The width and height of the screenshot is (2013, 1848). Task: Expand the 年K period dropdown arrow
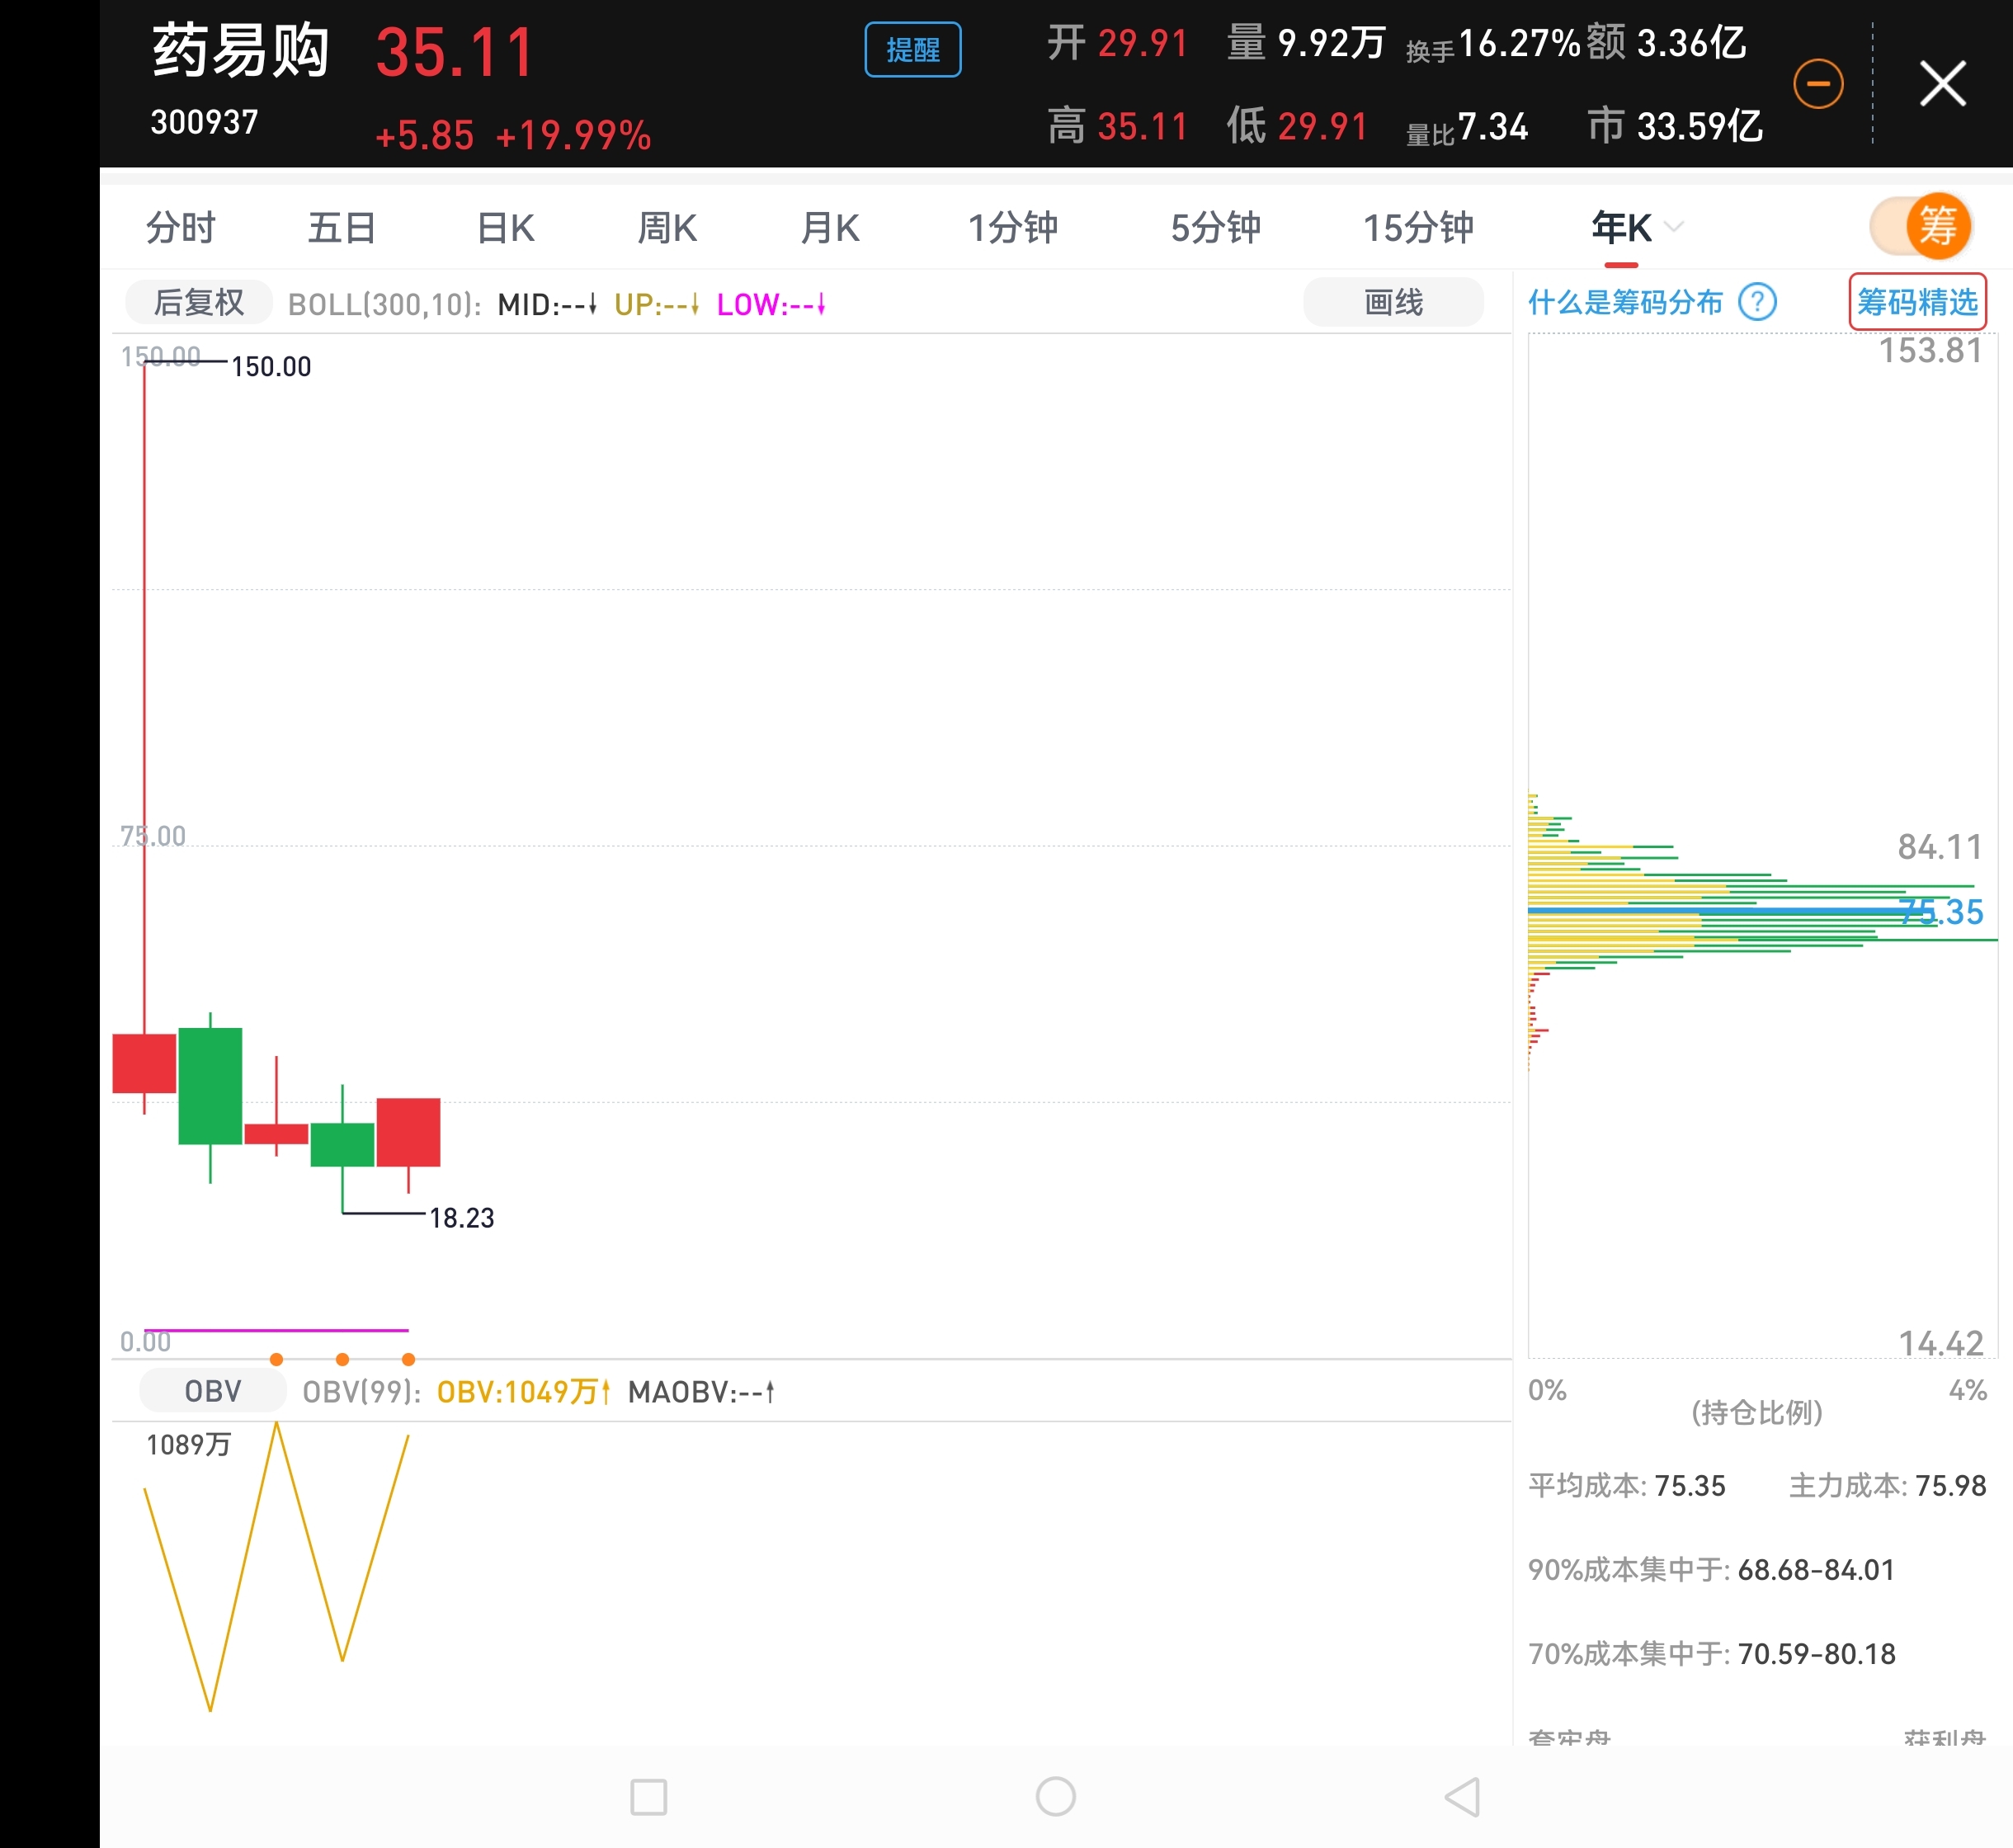[1675, 227]
